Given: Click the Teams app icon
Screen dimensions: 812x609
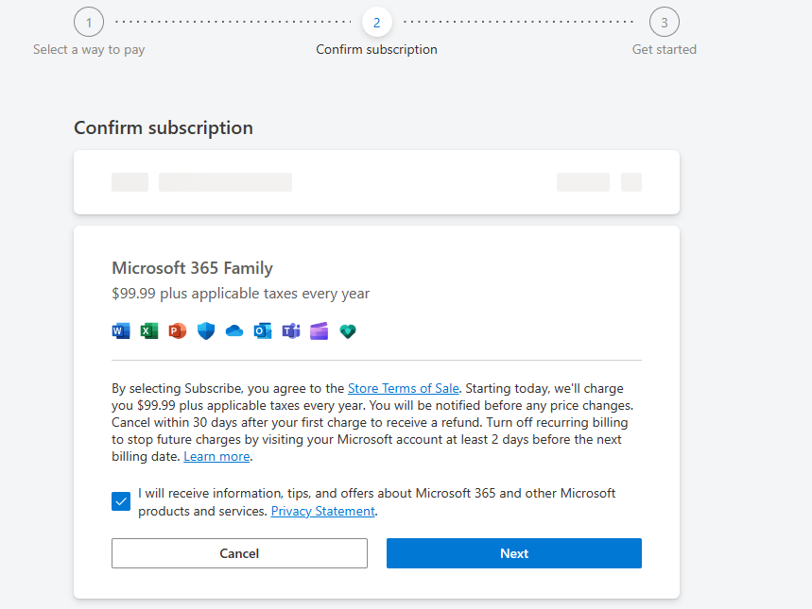Looking at the screenshot, I should (291, 330).
